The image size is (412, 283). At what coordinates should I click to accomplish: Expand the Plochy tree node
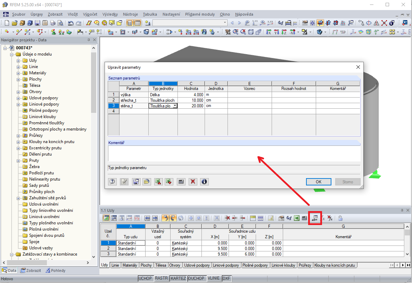click(x=18, y=80)
